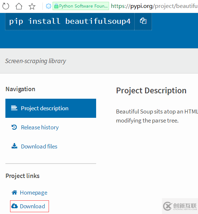Bookmark the page with star icon
The width and height of the screenshot is (198, 214).
[32, 6]
